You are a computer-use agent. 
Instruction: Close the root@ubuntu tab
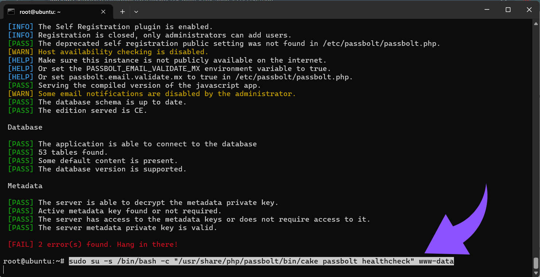click(x=103, y=12)
